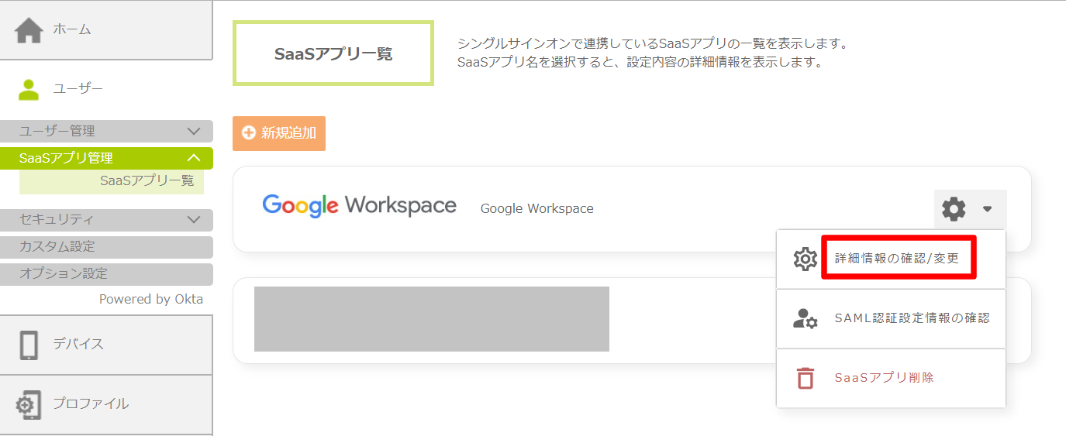Click the plus icon on 新規追加
Screen dimensions: 1066x436
click(249, 133)
